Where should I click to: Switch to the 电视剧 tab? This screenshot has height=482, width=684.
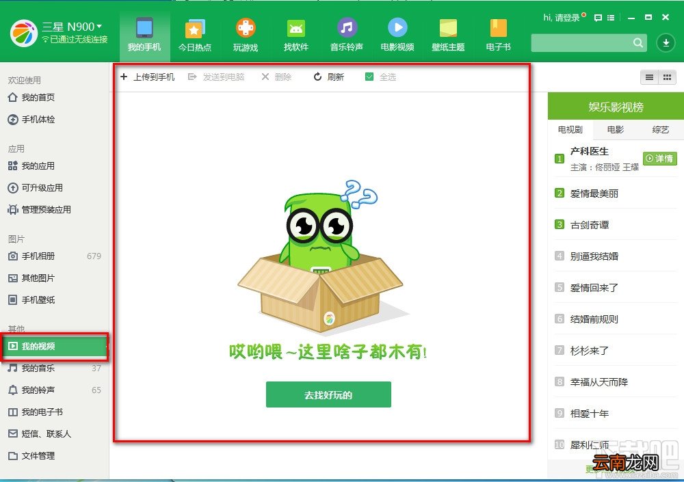click(x=570, y=129)
